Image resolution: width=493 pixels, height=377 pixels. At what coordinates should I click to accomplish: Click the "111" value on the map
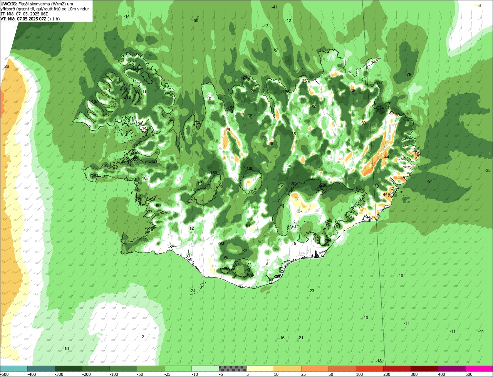point(144,239)
